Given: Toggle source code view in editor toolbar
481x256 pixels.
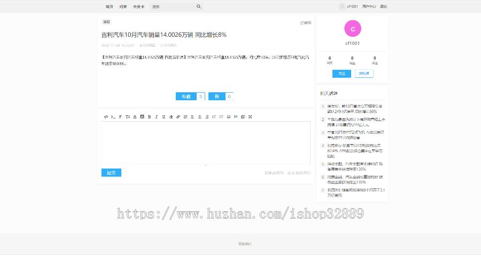Looking at the screenshot, I should click(x=106, y=117).
